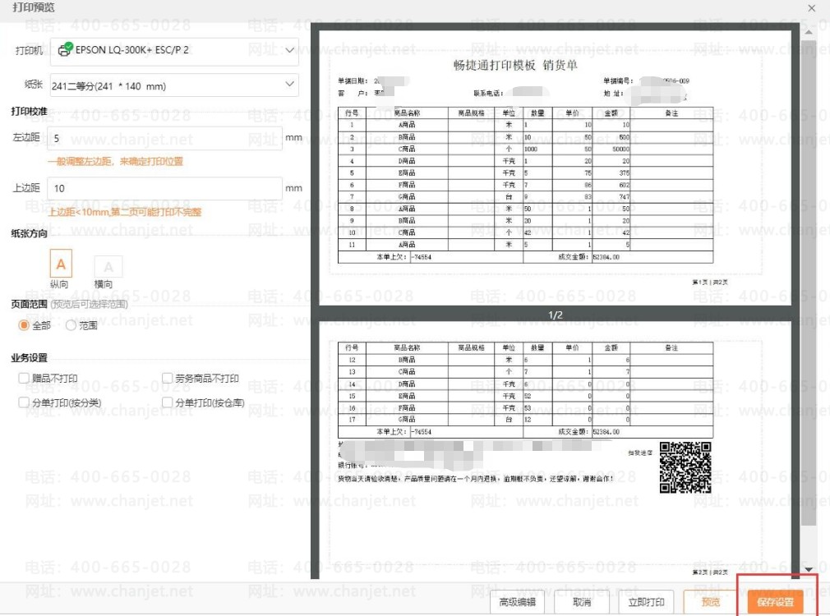The image size is (830, 616).
Task: Enable the 劳务商品不打印 checkbox
Action: (168, 378)
